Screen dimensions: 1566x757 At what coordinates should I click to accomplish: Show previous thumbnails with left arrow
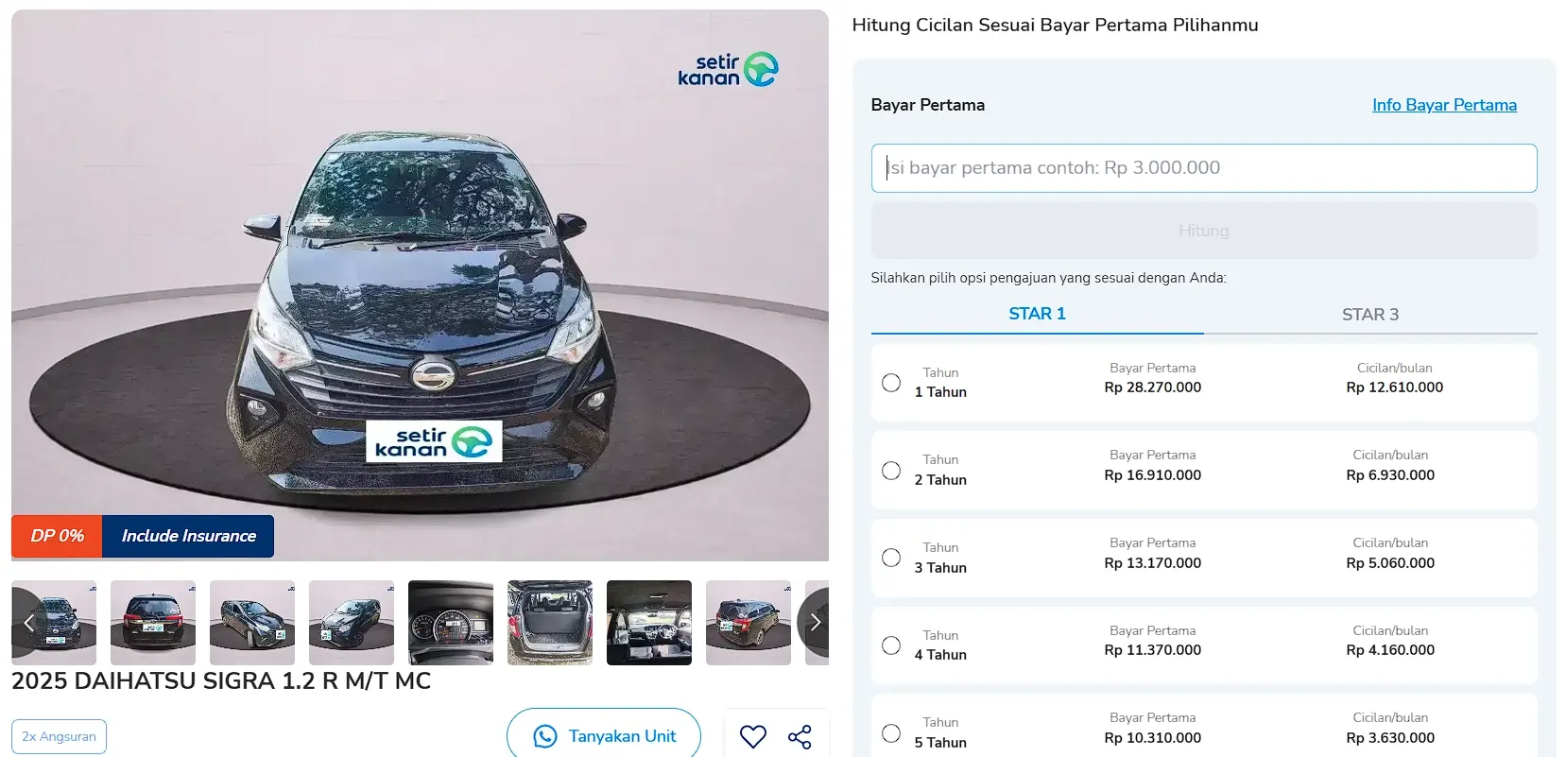(28, 622)
